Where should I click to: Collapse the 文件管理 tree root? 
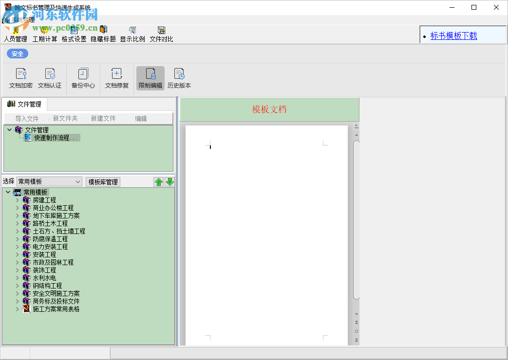coord(9,130)
